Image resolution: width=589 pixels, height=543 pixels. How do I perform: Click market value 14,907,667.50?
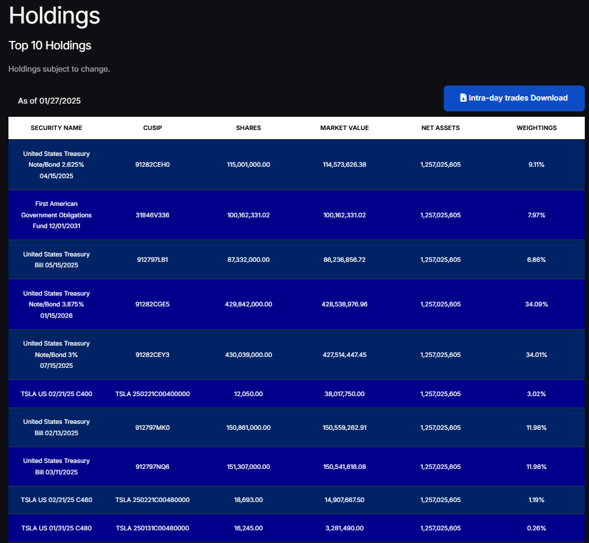tap(344, 500)
